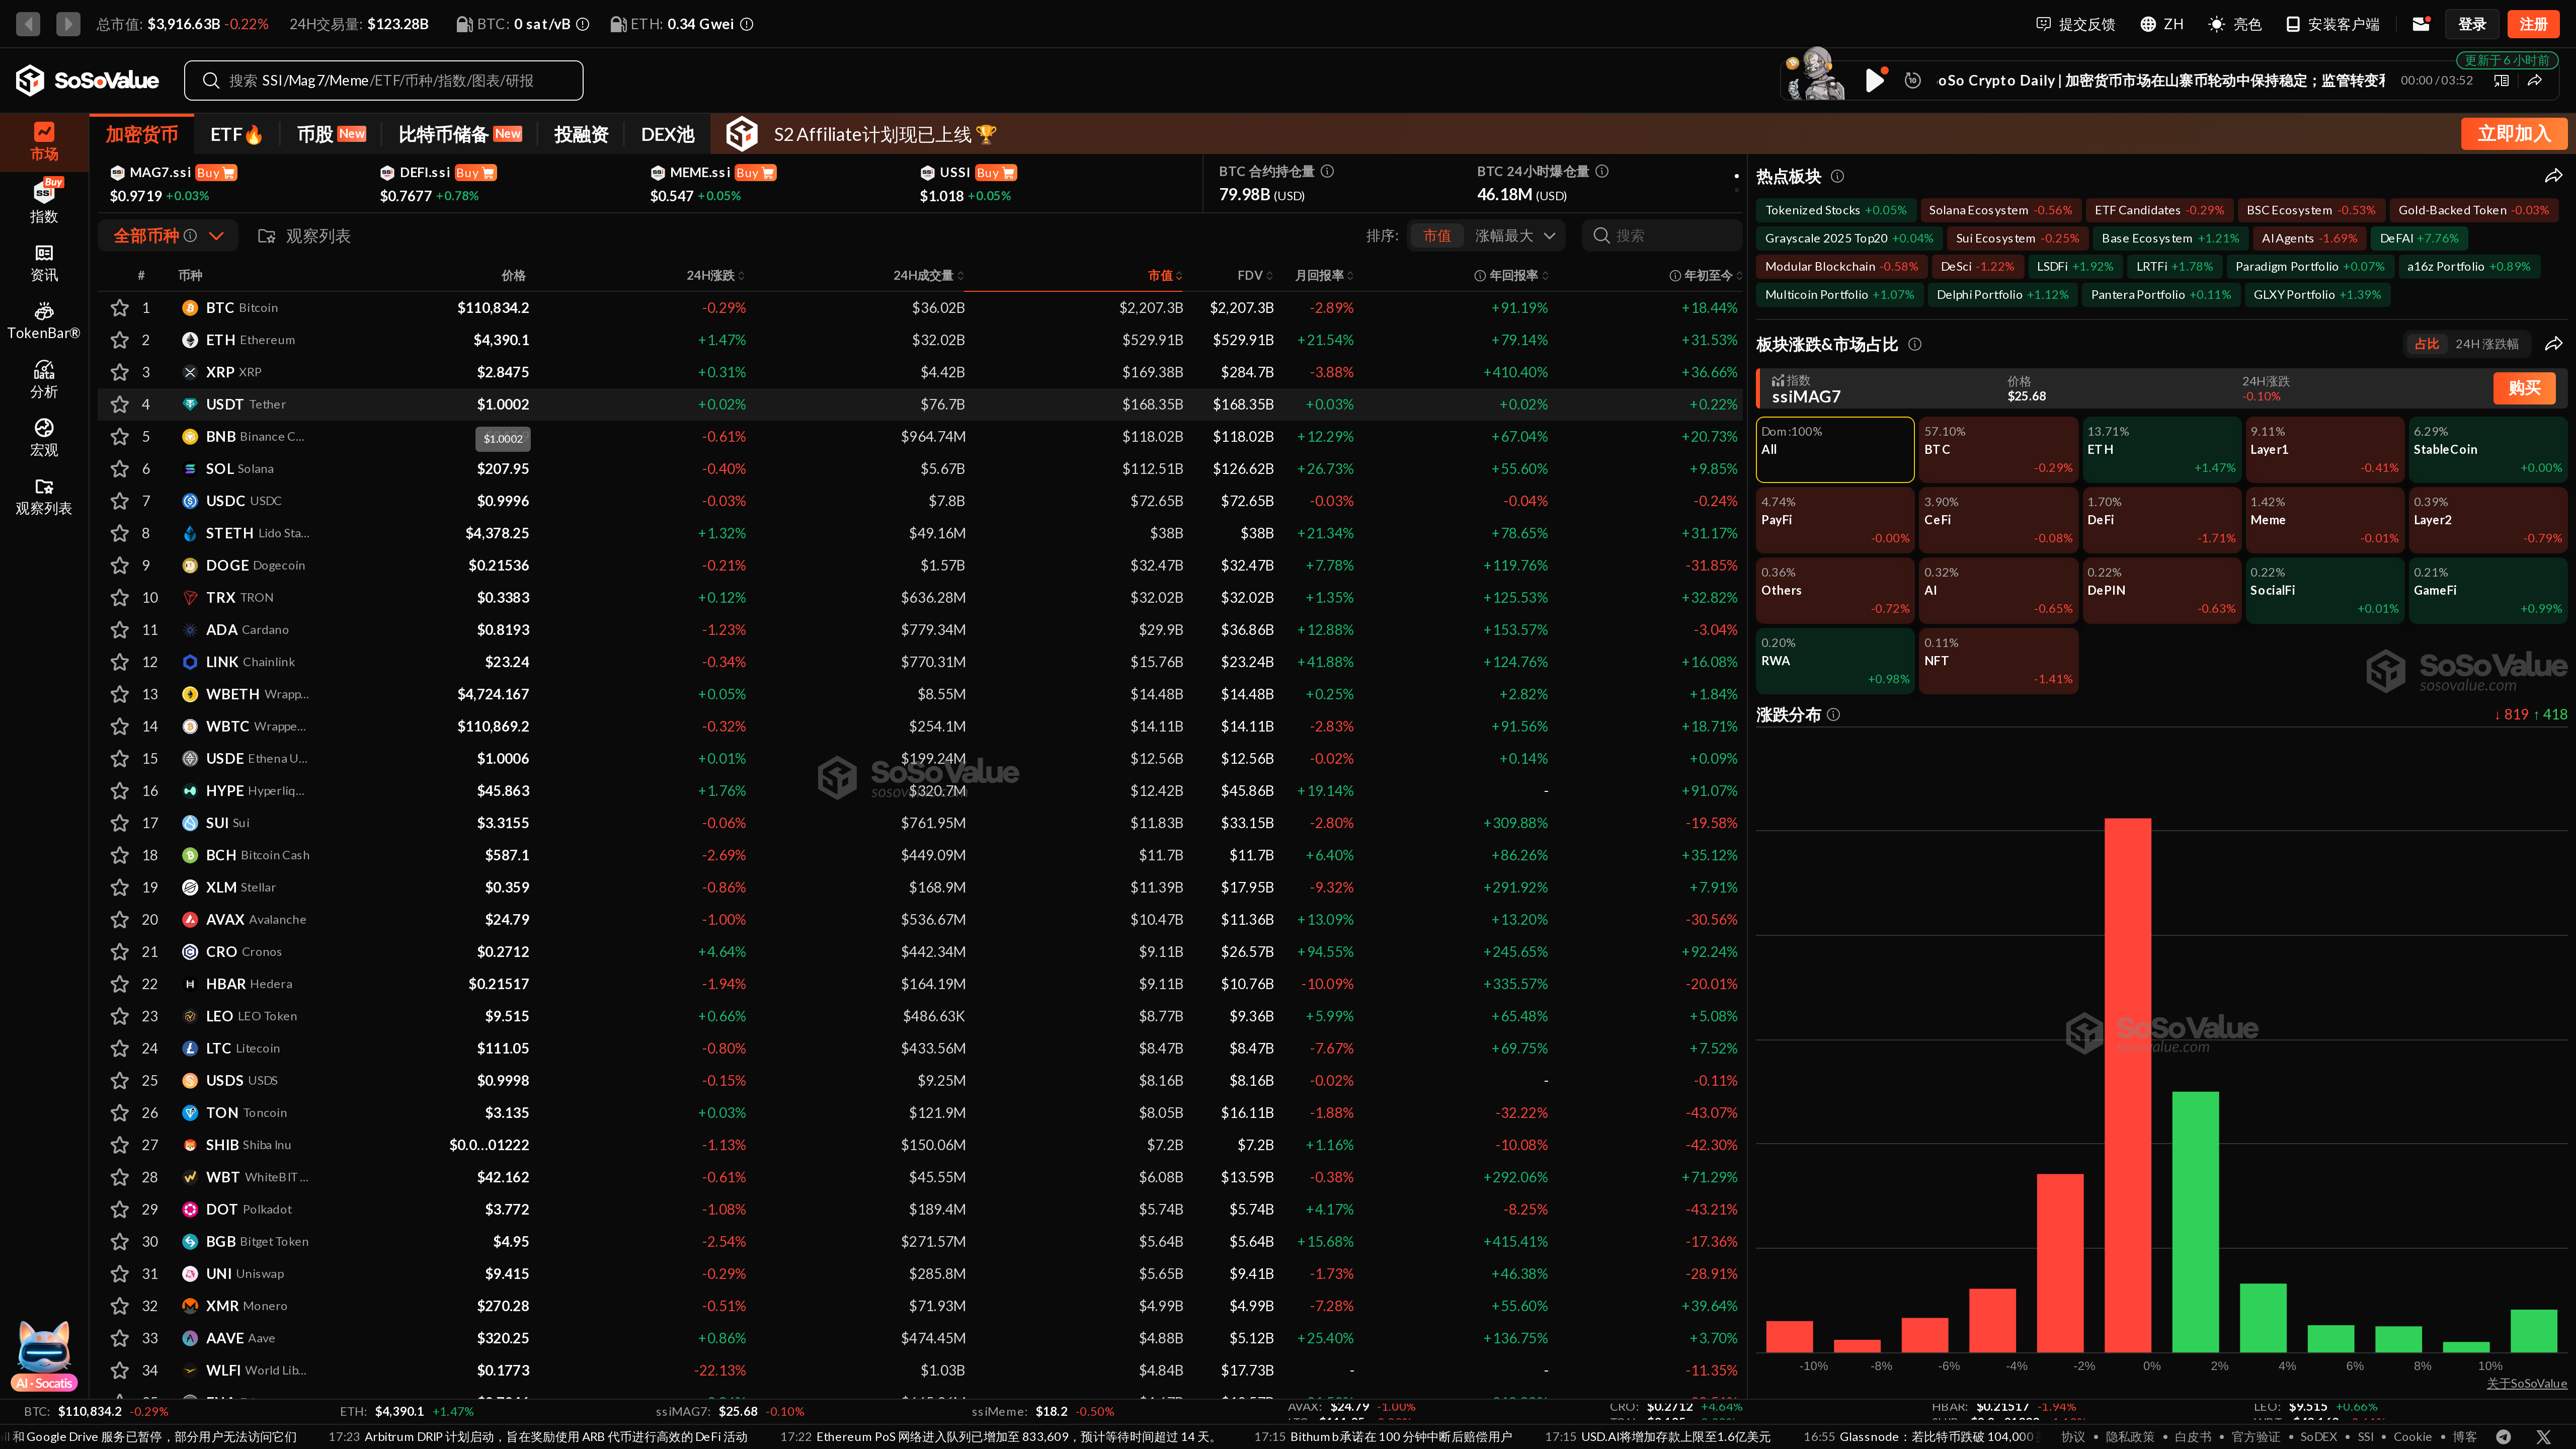This screenshot has width=2576, height=1449.
Task: Switch sector view to 占比
Action: point(2426,344)
